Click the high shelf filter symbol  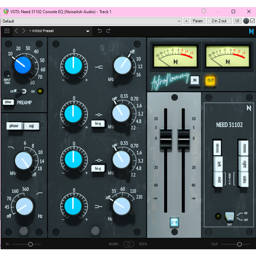(x=99, y=67)
